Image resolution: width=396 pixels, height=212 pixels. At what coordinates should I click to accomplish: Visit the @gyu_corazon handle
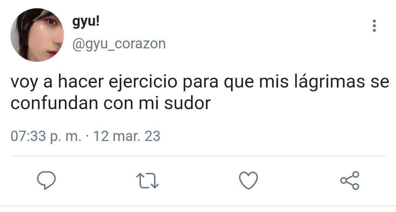point(119,44)
